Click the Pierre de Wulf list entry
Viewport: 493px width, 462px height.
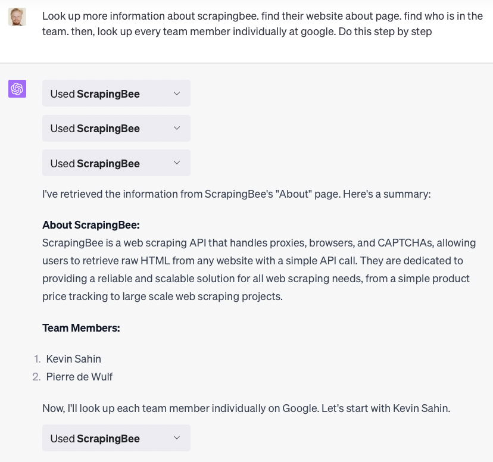[x=79, y=376]
